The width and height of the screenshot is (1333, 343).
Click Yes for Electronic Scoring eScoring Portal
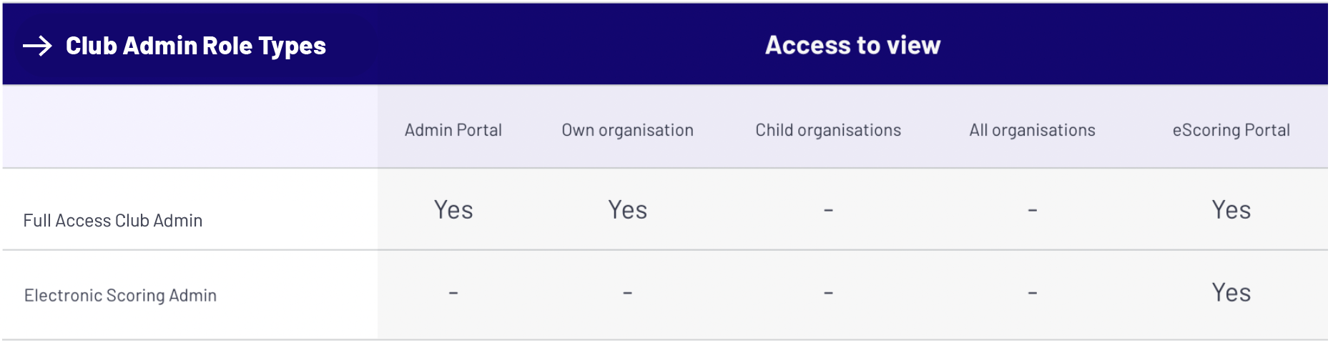[x=1231, y=293]
